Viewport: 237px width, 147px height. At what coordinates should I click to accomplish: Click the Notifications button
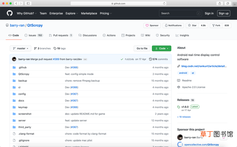pyautogui.click(x=173, y=25)
